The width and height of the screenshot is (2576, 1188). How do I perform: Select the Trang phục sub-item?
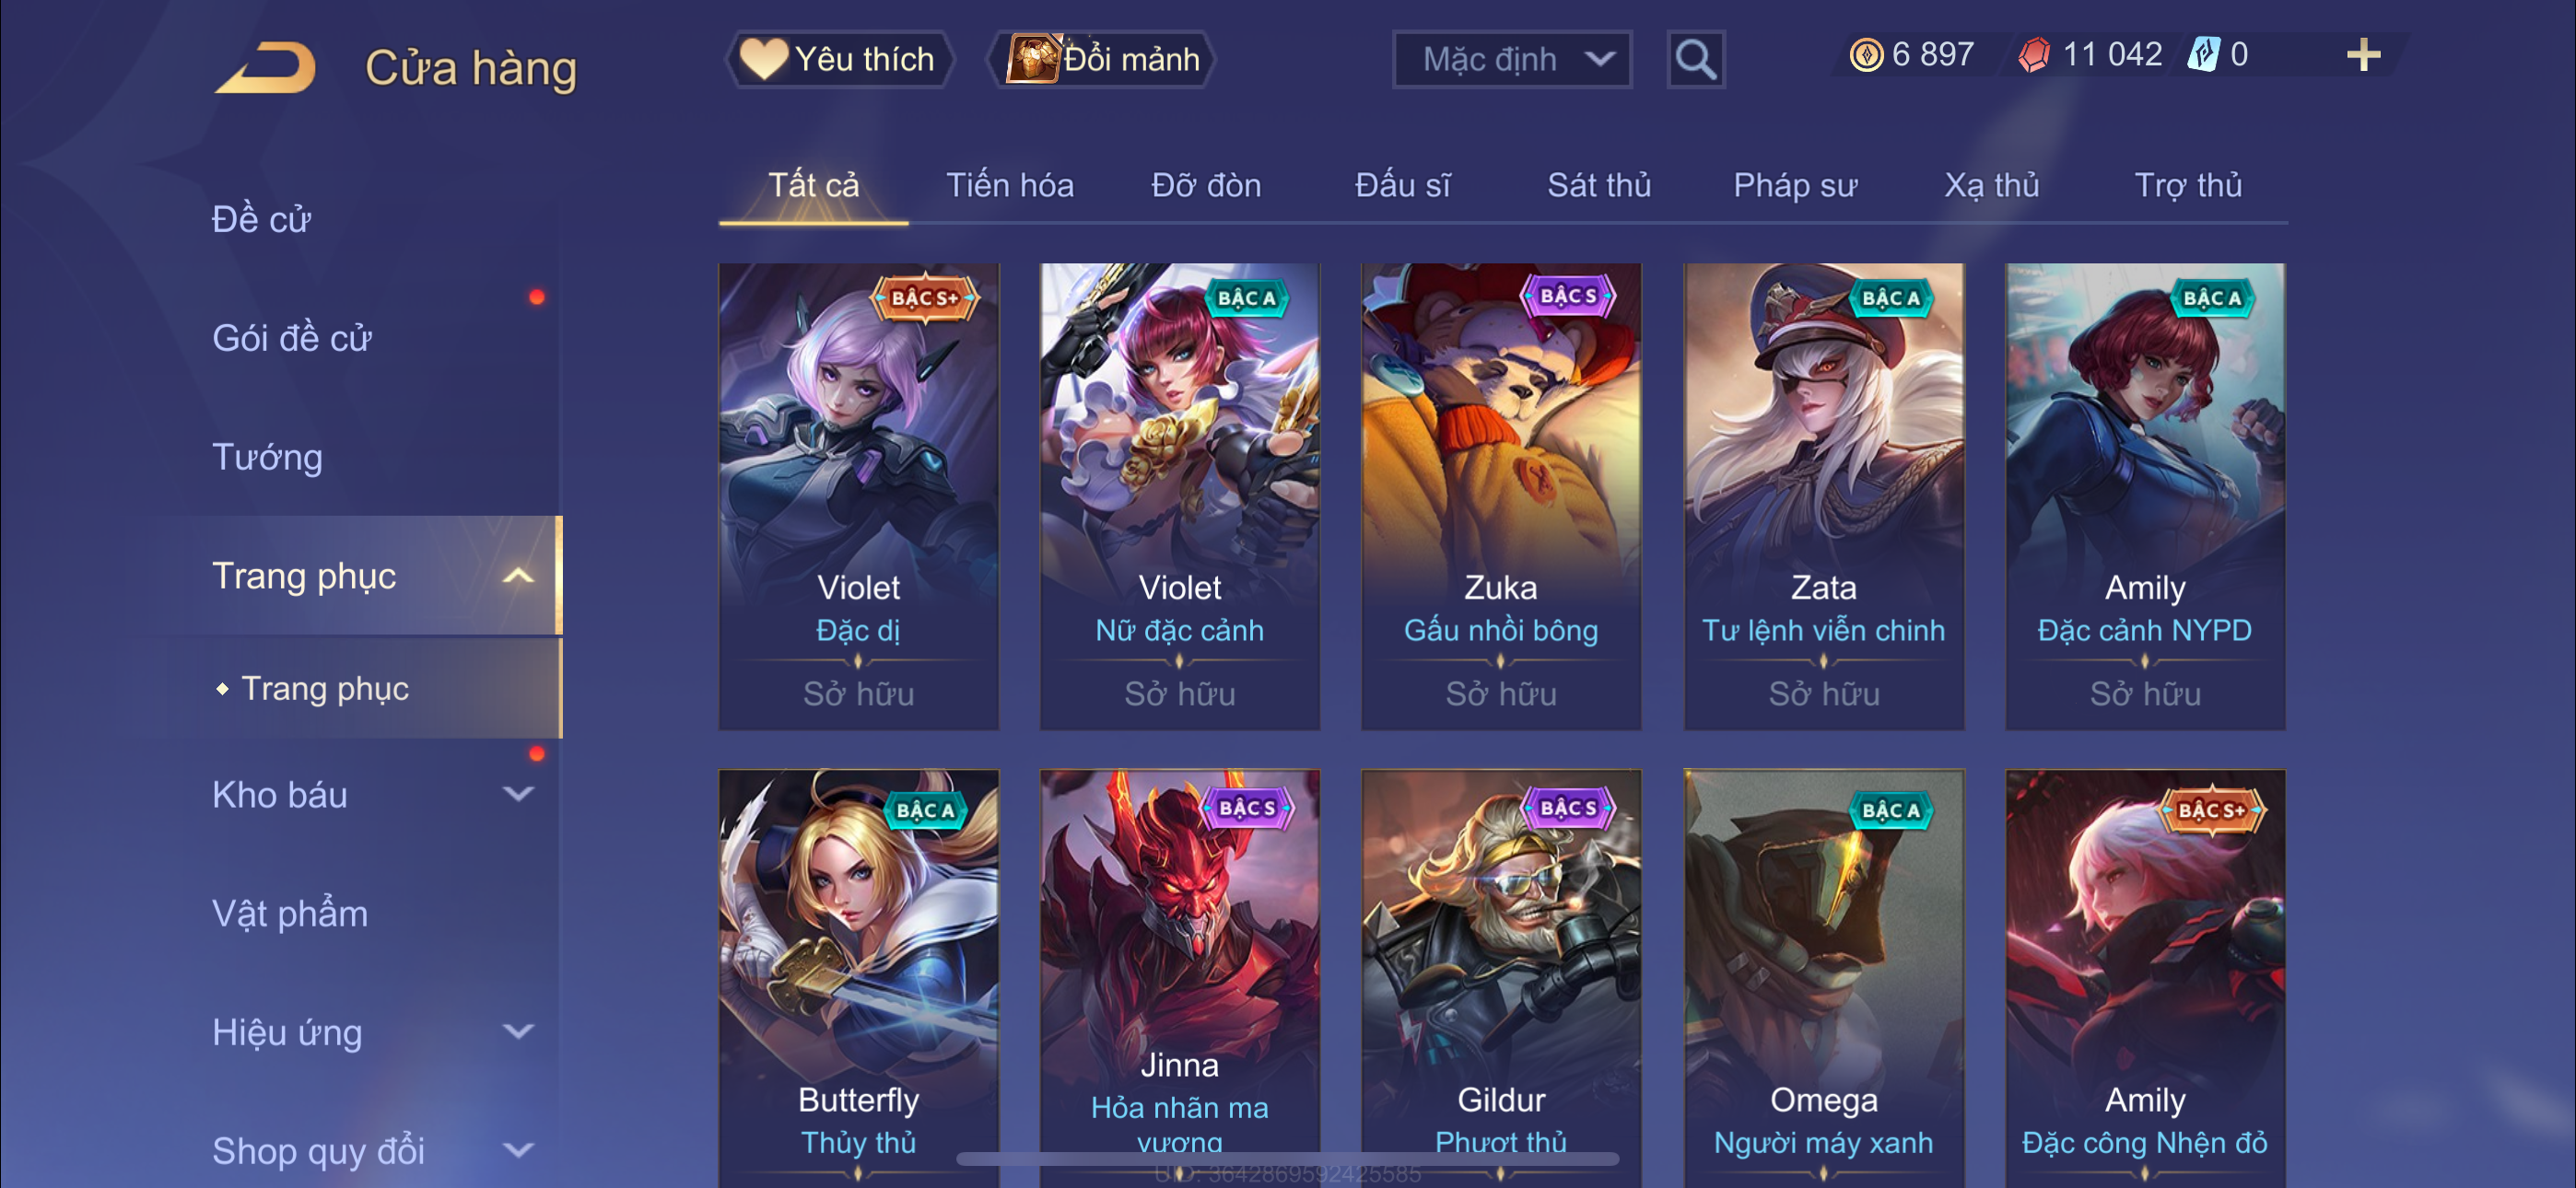[x=325, y=689]
